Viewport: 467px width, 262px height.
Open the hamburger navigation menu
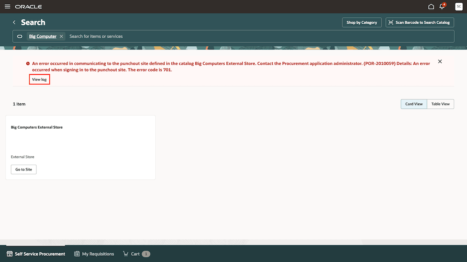tap(8, 6)
